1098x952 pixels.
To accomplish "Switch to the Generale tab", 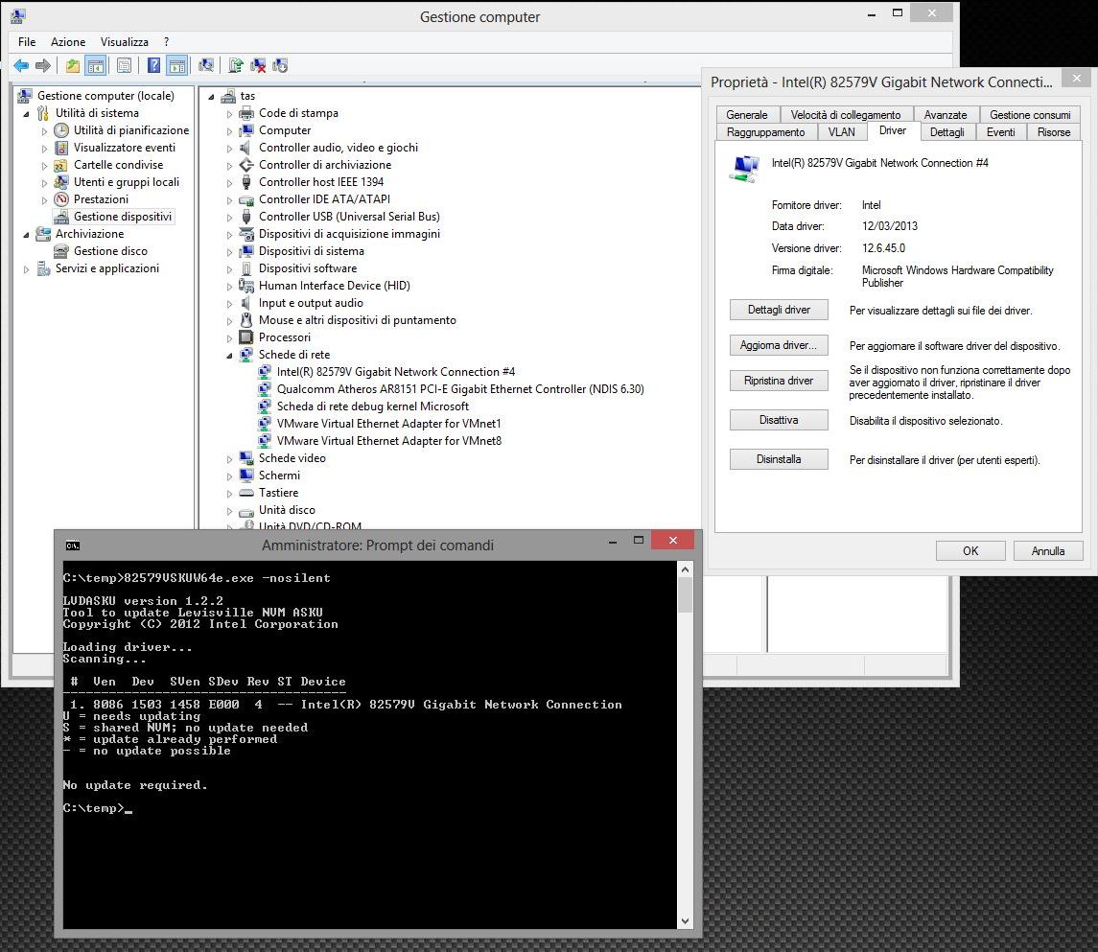I will pyautogui.click(x=746, y=115).
